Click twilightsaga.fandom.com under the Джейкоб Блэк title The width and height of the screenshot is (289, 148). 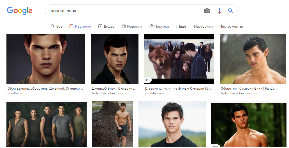click(110, 93)
